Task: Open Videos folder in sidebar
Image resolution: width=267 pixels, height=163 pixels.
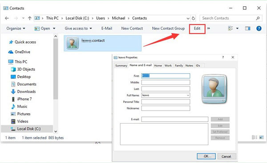Action: (x=20, y=121)
